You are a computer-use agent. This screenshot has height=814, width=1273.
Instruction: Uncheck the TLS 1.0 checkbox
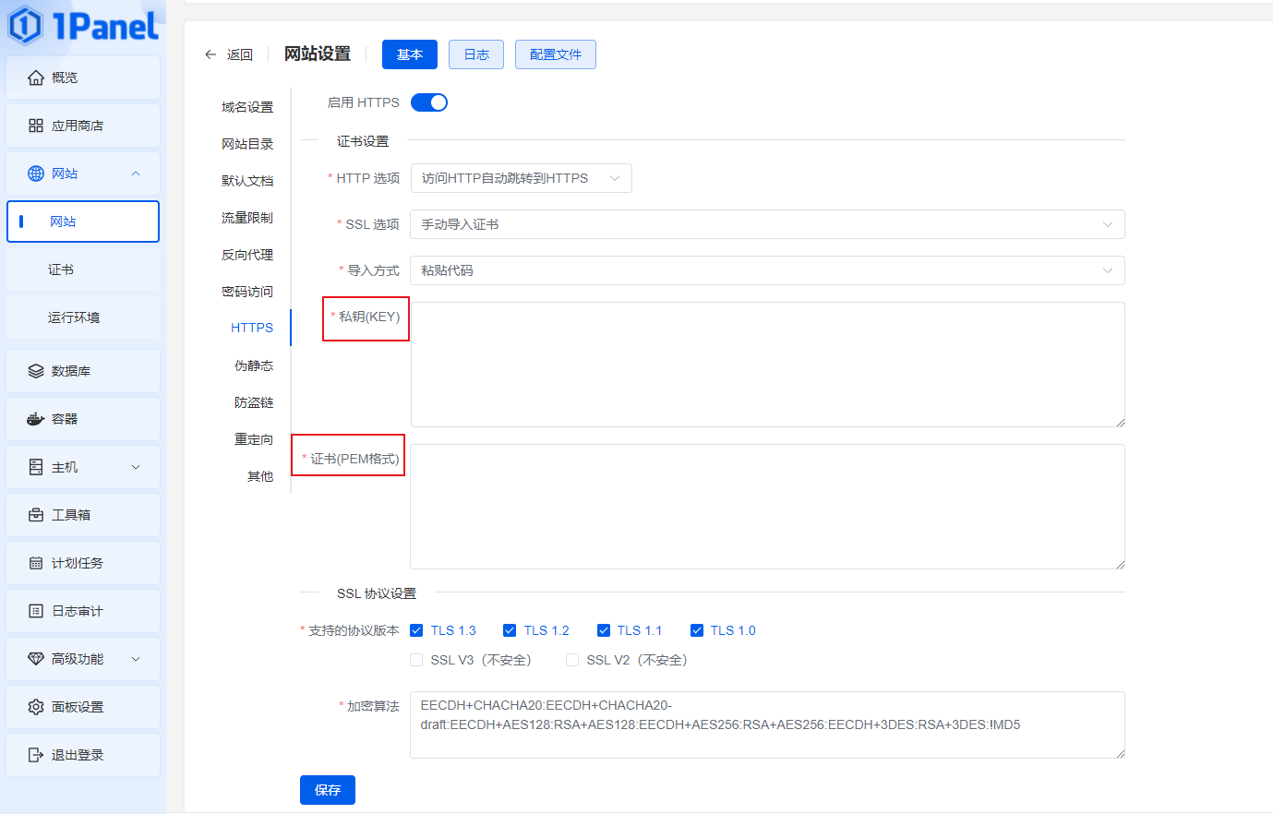point(697,630)
